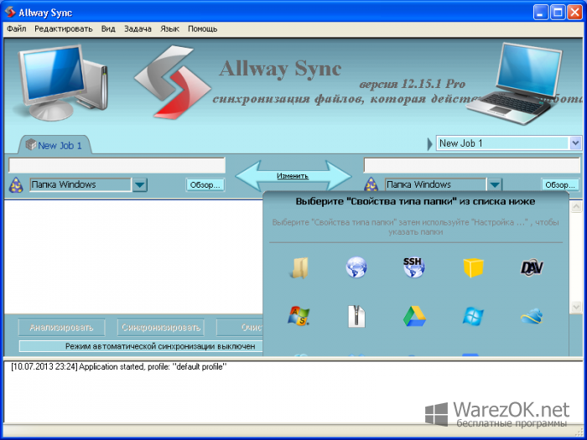Open the Язык menu

[x=169, y=28]
